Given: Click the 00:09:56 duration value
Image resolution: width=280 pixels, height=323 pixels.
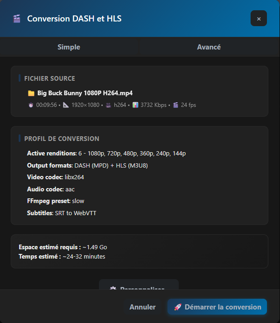Looking at the screenshot, I should [x=47, y=105].
